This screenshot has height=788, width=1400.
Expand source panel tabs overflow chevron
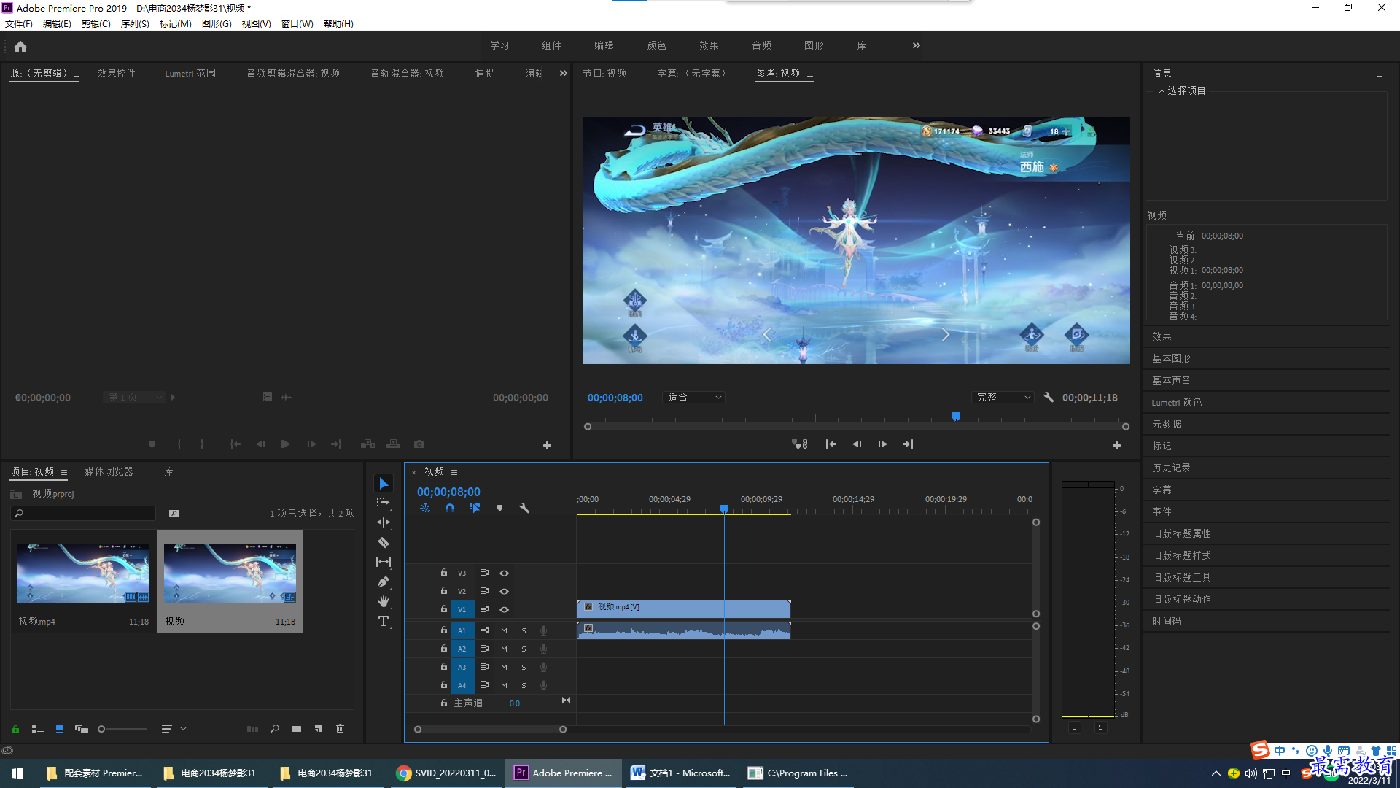pyautogui.click(x=563, y=73)
